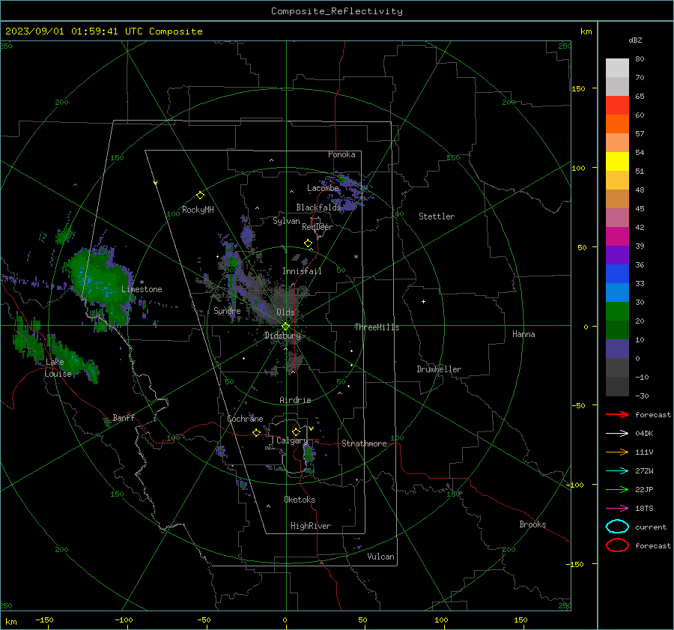Click the Okotoks city label
This screenshot has width=674, height=630.
click(300, 500)
